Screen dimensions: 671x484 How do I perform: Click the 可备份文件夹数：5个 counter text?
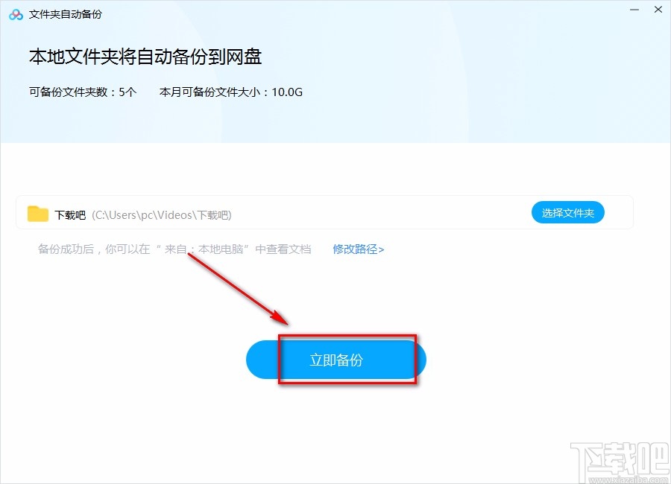click(83, 92)
